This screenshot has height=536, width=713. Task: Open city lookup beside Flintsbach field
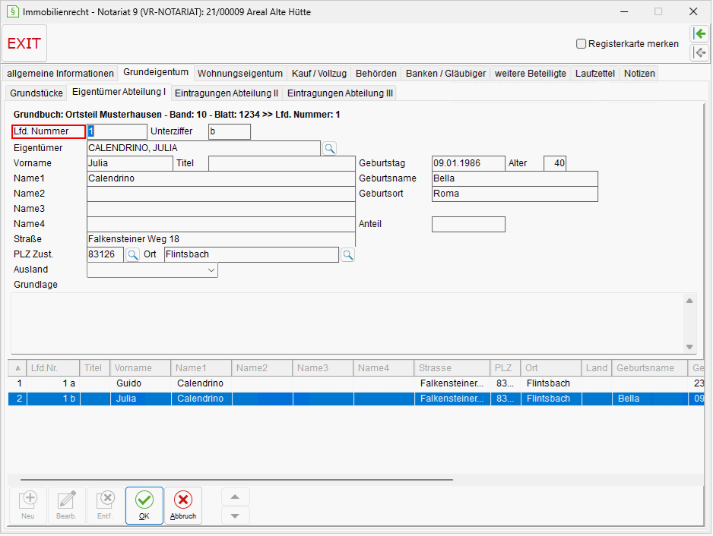click(x=348, y=254)
